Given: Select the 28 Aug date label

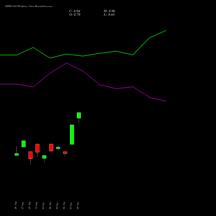Looking at the screenshot, I should click(x=29, y=205).
